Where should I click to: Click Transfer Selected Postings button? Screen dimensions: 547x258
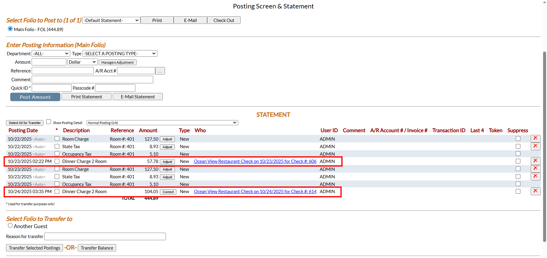(34, 248)
